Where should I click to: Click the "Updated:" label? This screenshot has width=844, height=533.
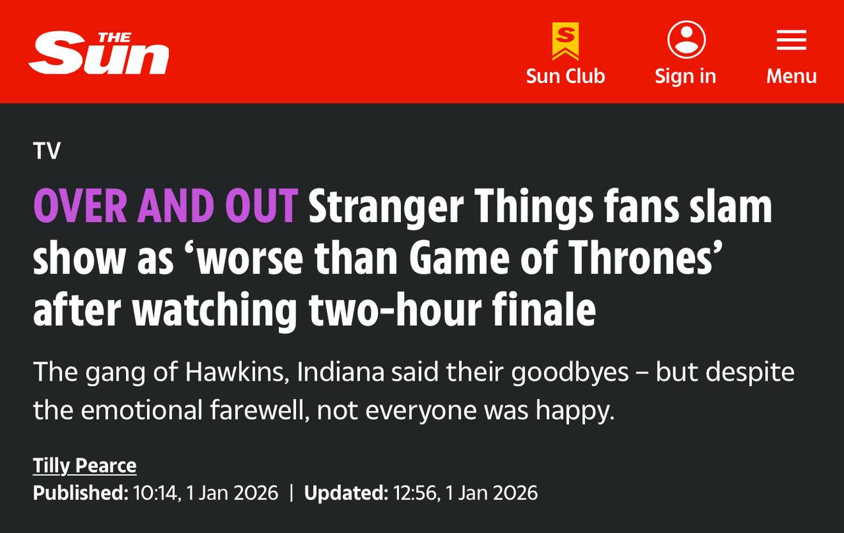pos(346,493)
